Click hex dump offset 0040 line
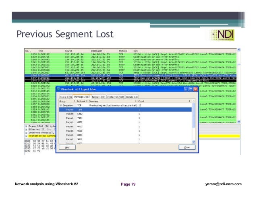 coord(33,151)
